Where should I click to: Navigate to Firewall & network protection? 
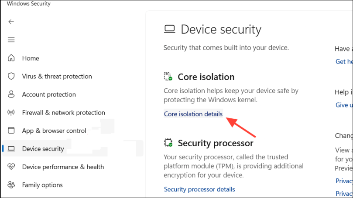pyautogui.click(x=63, y=113)
